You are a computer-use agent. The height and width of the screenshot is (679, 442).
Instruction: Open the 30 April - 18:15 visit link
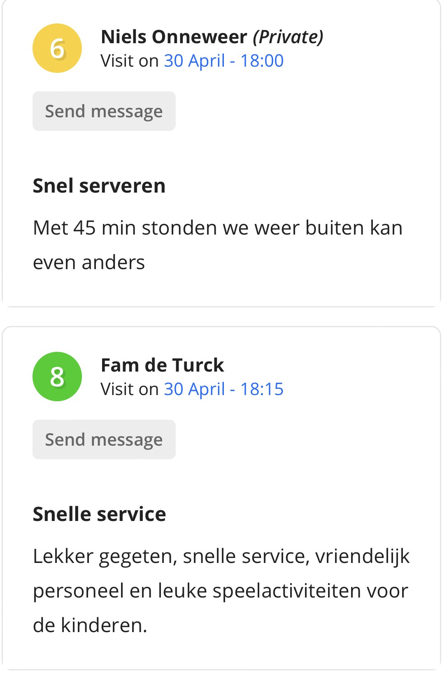(224, 389)
